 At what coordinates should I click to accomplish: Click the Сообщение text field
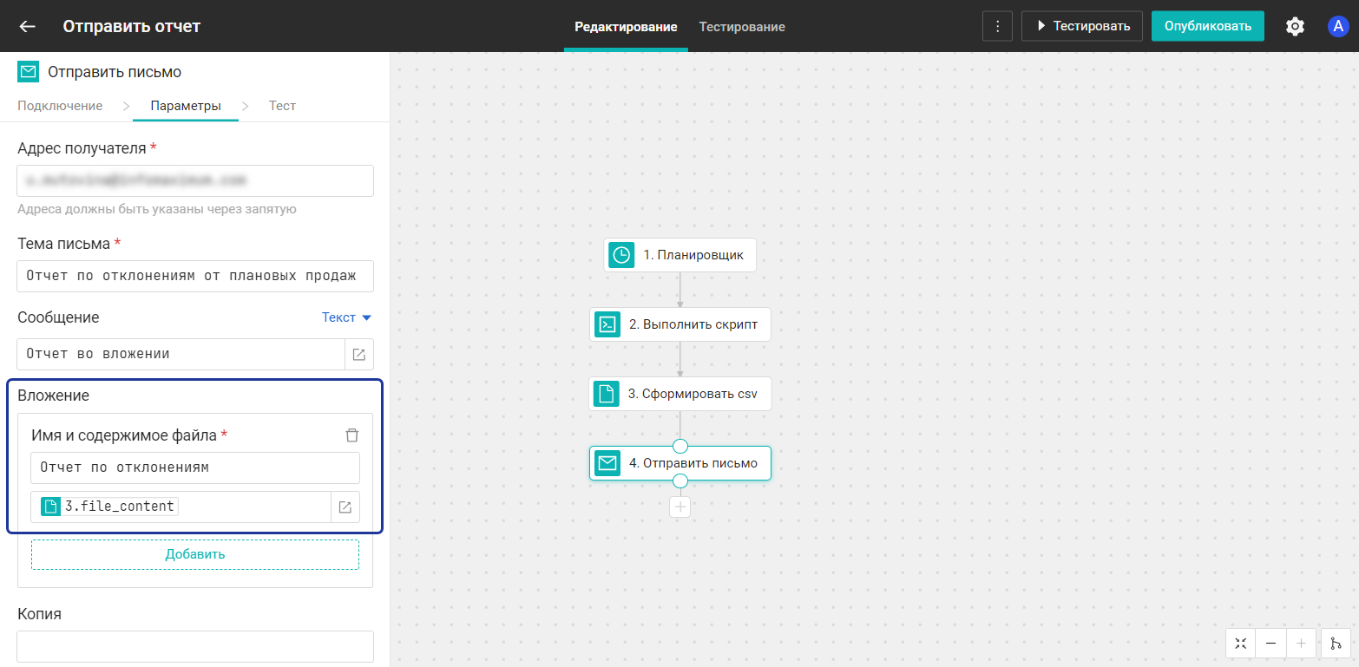coord(181,354)
